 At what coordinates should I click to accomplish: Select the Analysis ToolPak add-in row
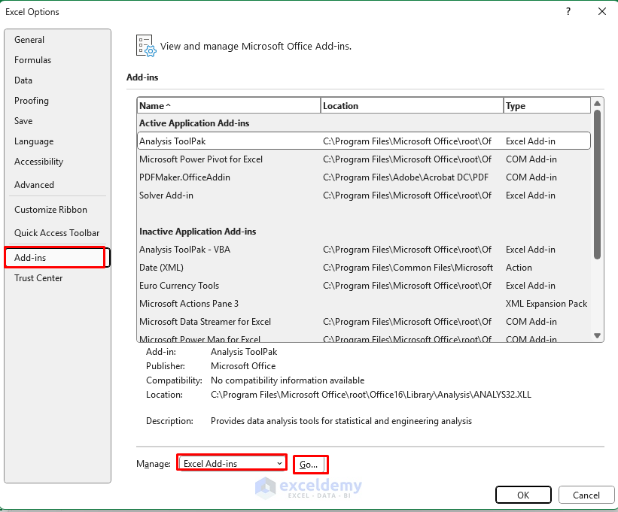pos(364,141)
